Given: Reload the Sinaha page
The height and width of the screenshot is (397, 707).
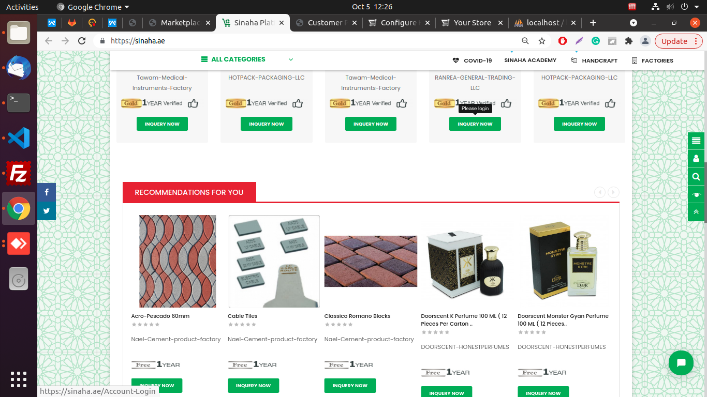Looking at the screenshot, I should coord(82,41).
